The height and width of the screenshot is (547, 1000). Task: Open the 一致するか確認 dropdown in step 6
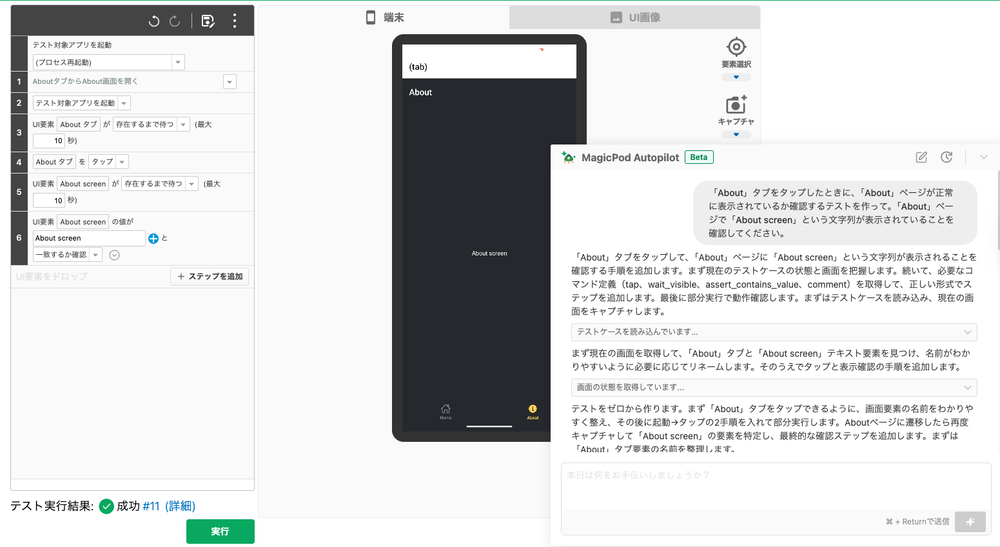67,255
